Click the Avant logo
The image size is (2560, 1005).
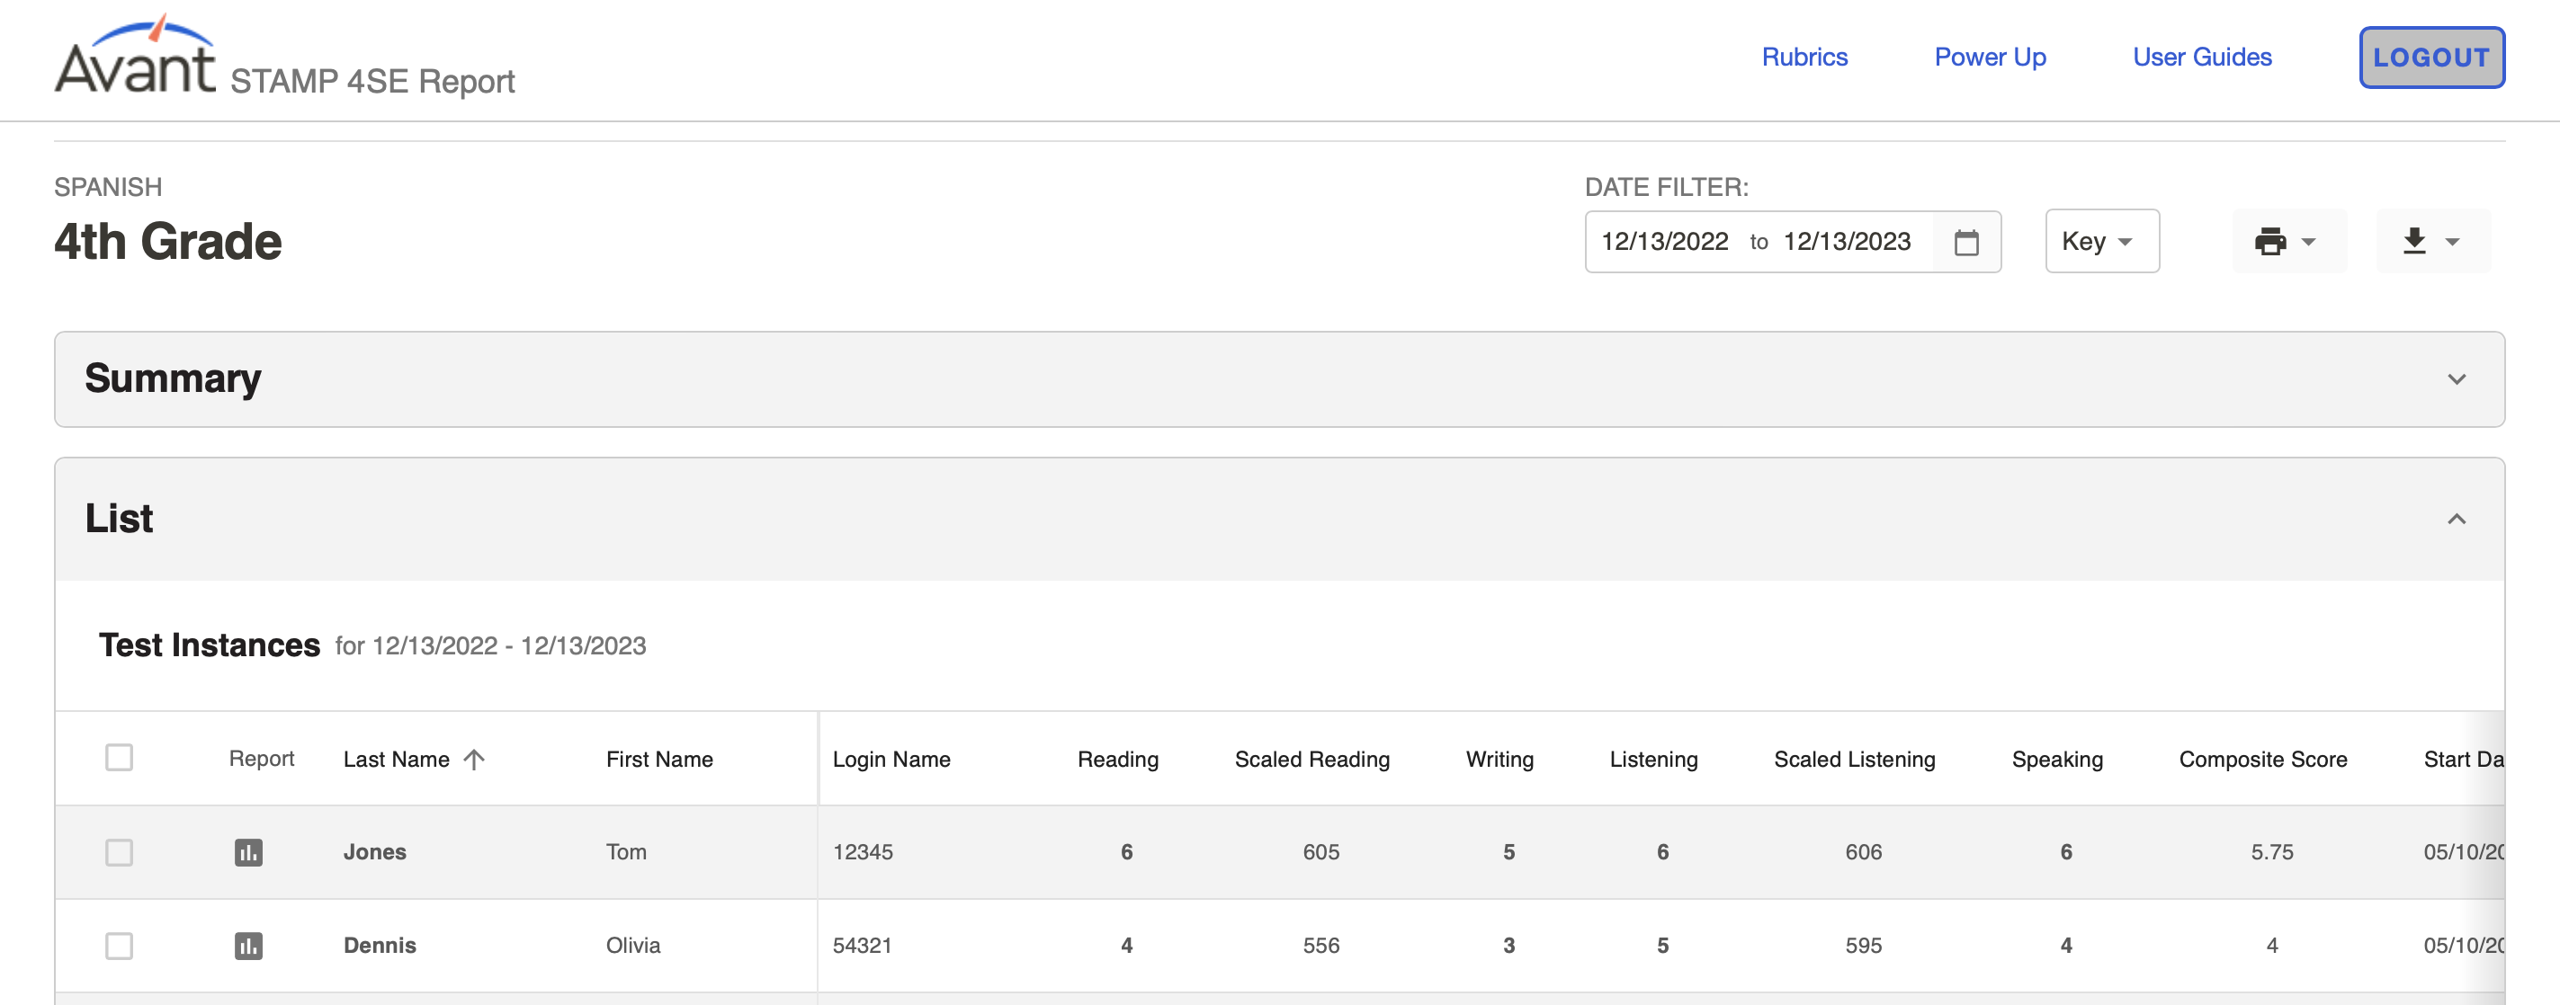(x=135, y=57)
